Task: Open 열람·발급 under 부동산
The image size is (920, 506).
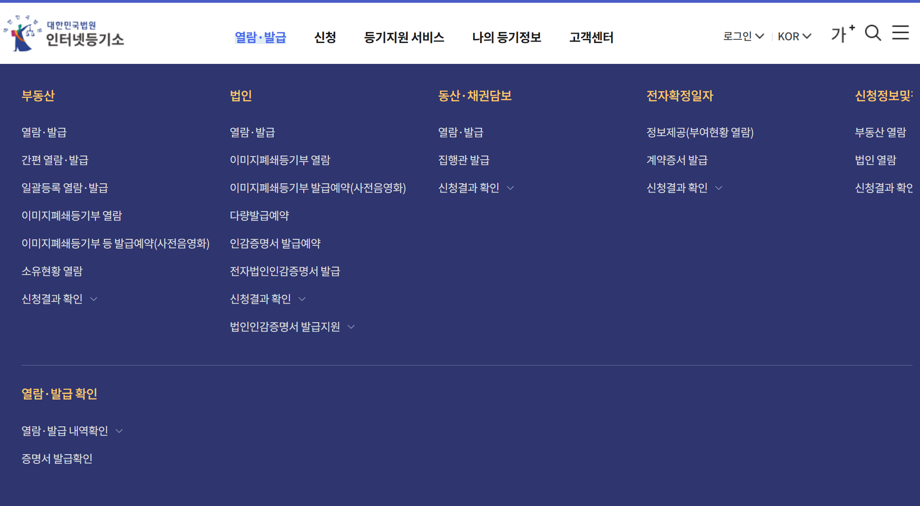Action: [x=44, y=132]
